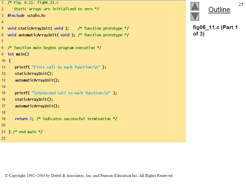Click the down arrow navigation button
The image size is (246, 184).
point(195,16)
